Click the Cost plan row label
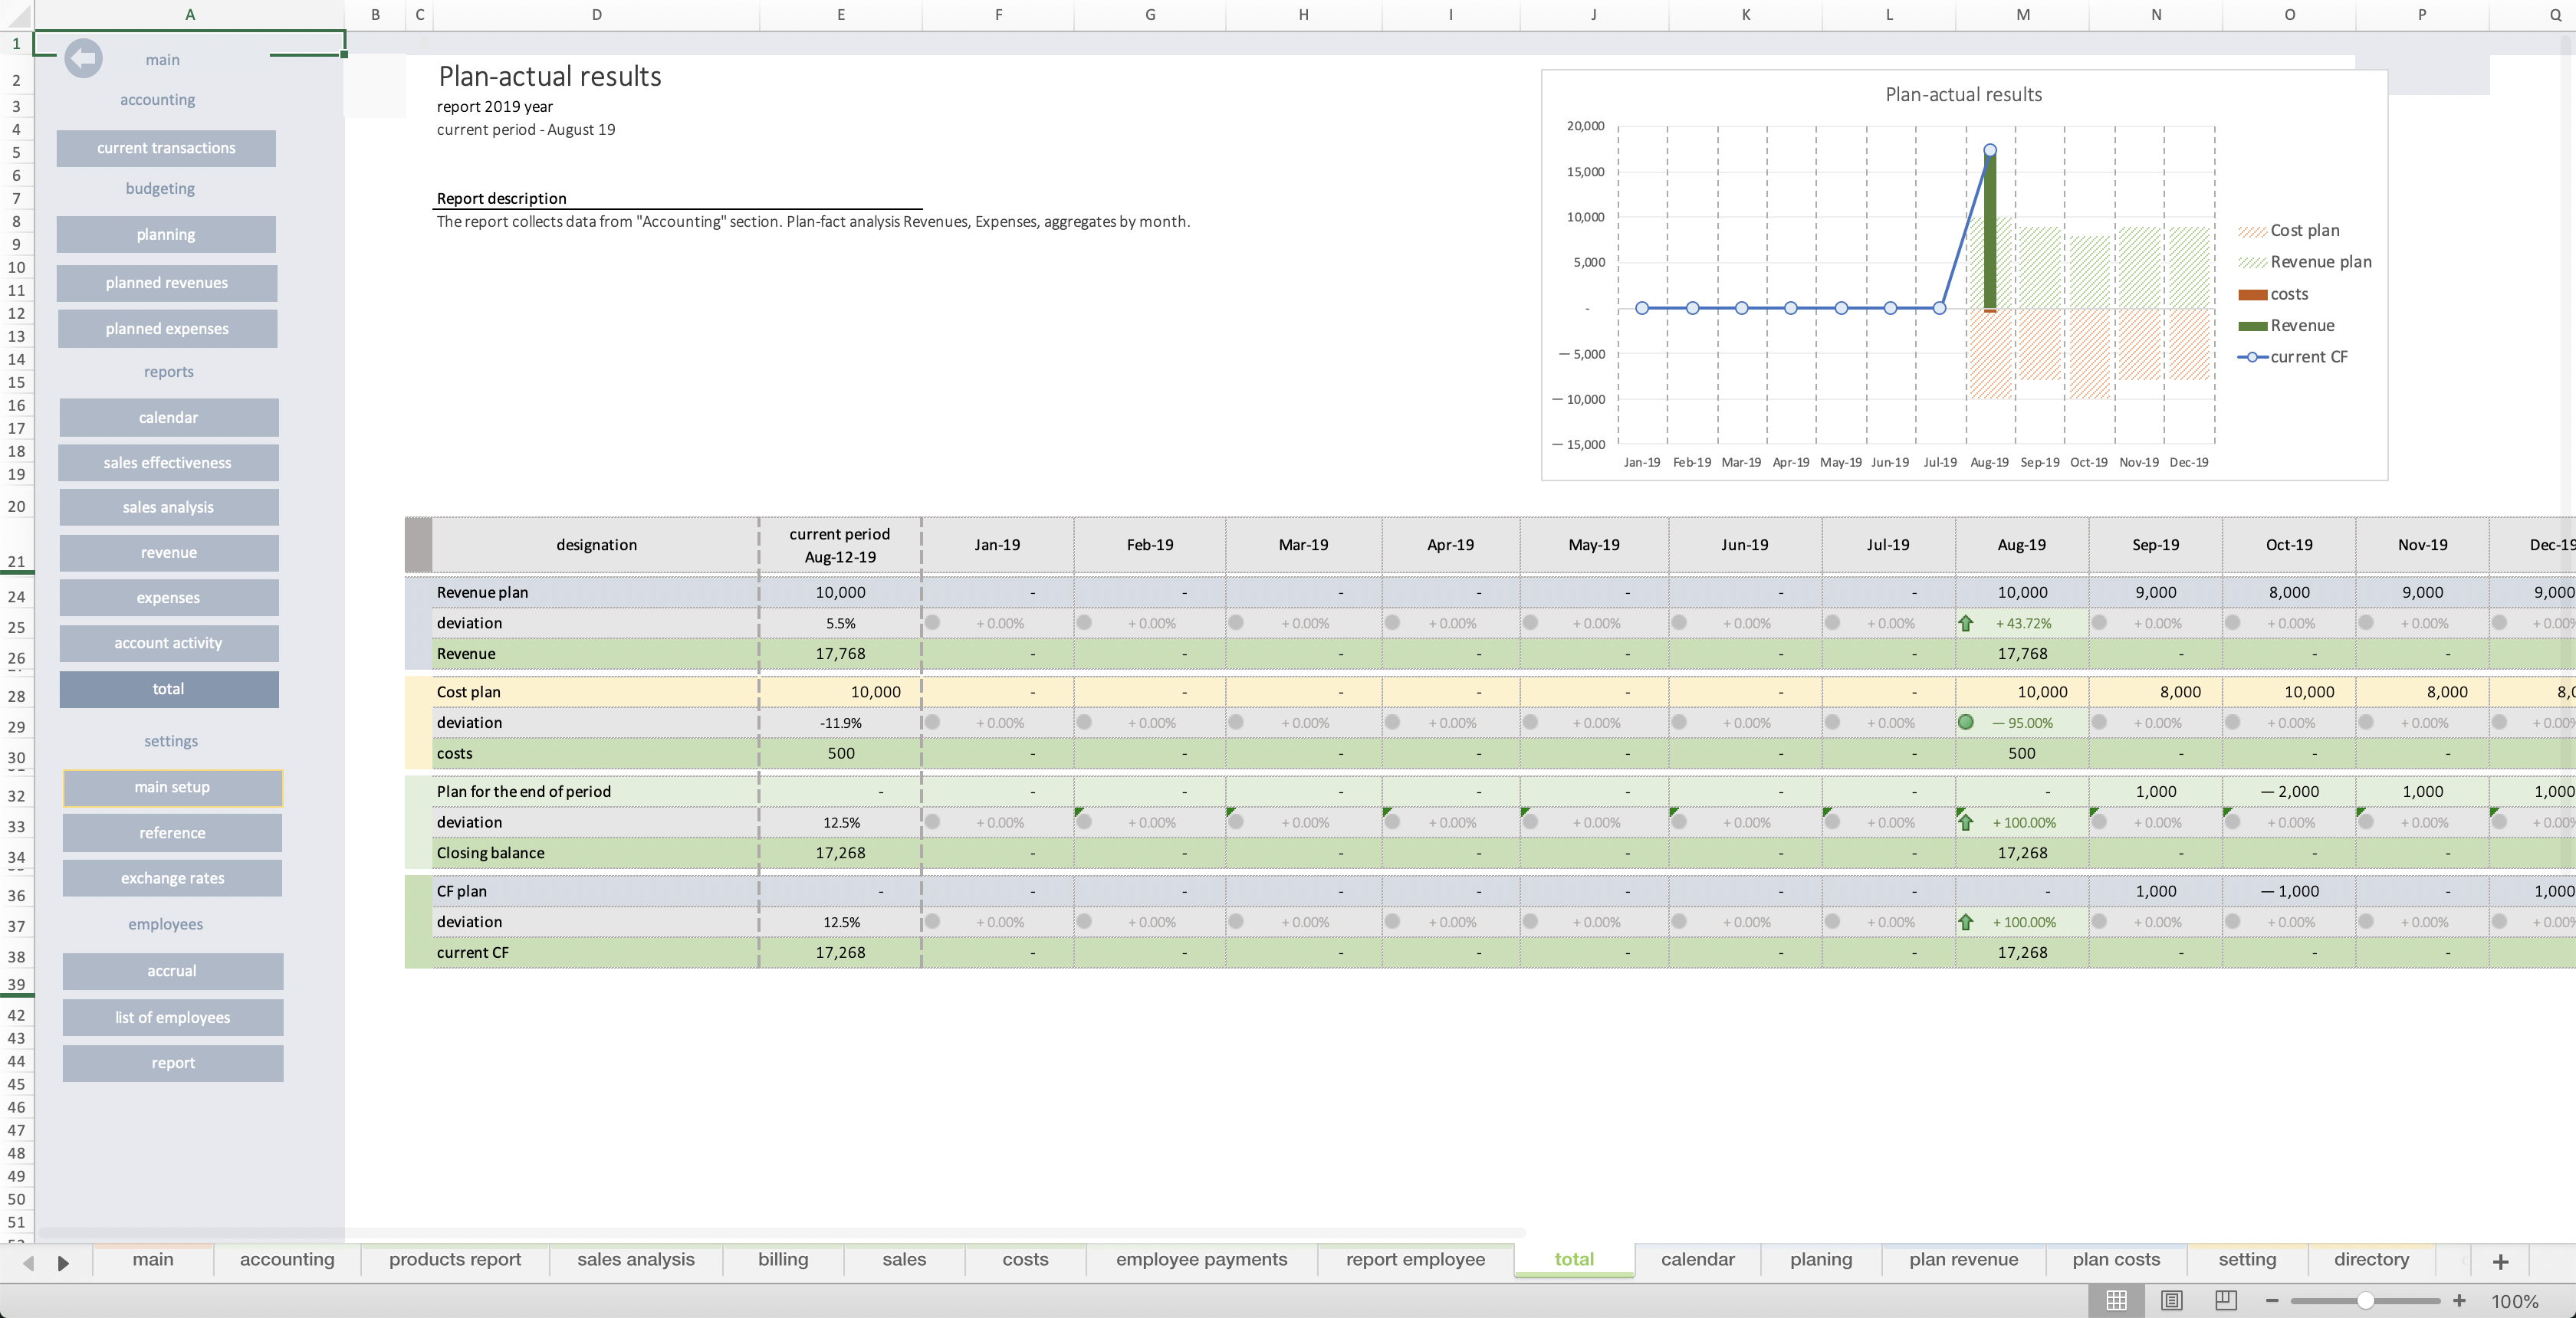 [468, 691]
